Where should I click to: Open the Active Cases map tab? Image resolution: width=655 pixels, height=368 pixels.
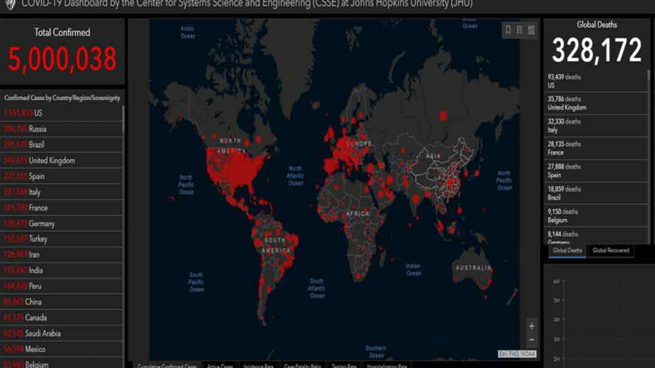click(x=220, y=366)
